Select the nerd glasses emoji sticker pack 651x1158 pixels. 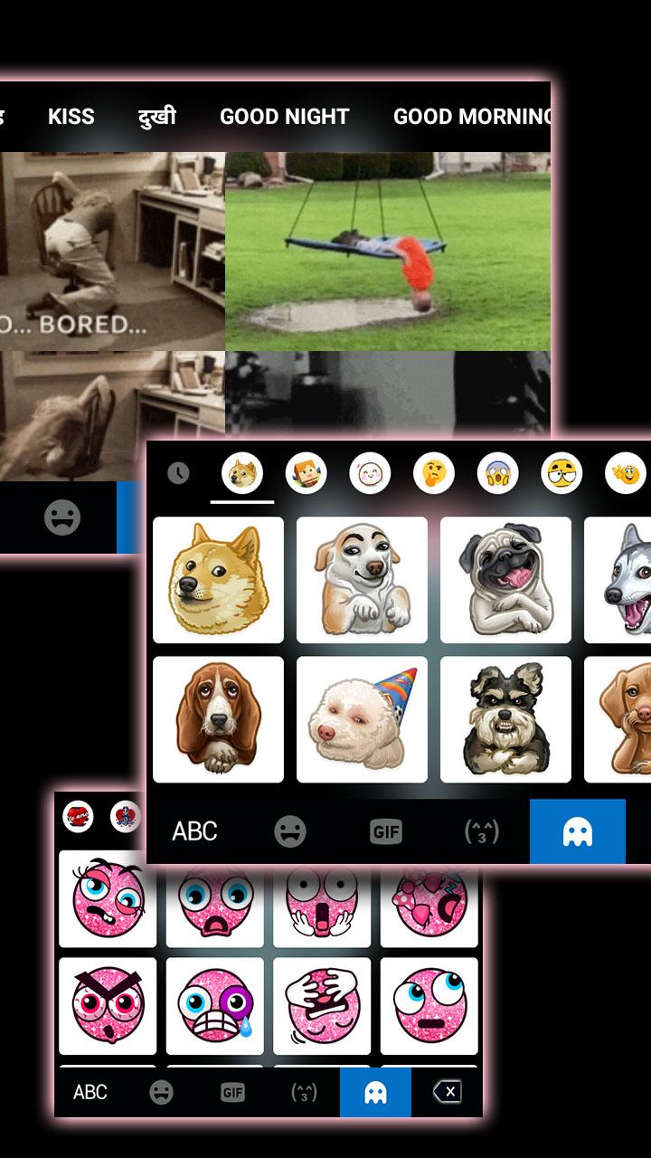click(x=561, y=473)
